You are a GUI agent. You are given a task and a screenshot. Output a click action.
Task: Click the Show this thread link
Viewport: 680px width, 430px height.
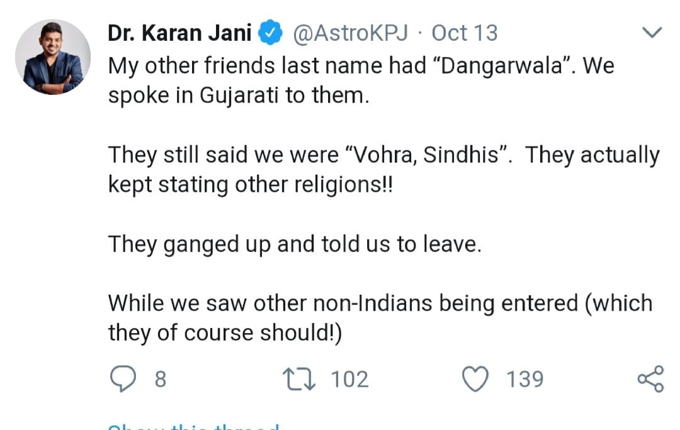(194, 426)
